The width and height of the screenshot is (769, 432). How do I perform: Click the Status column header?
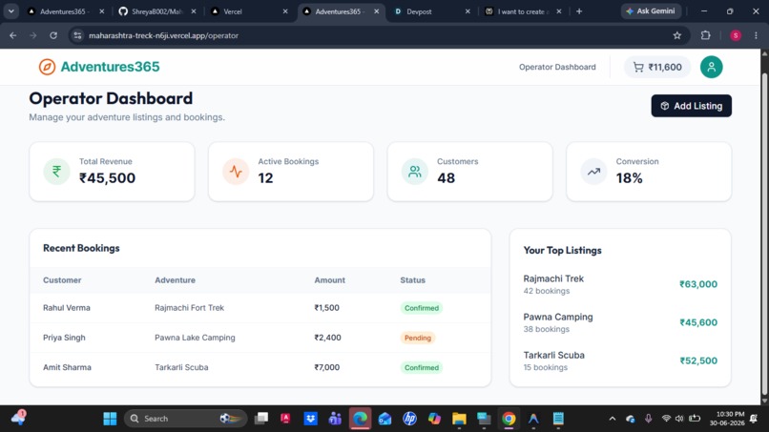click(x=412, y=280)
